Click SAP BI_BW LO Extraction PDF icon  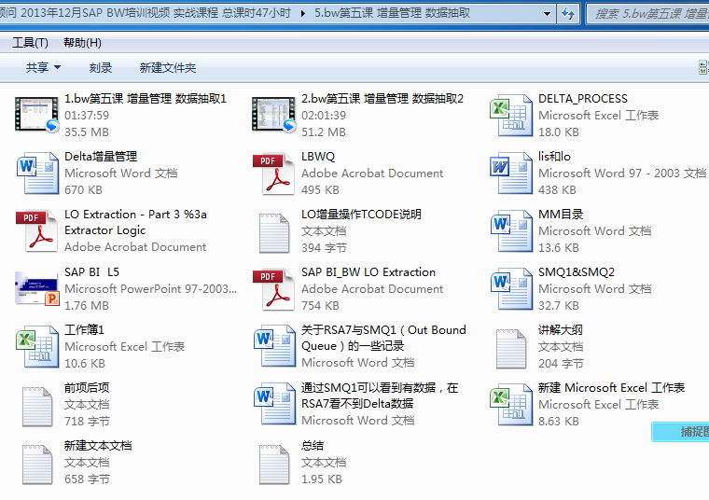[274, 288]
